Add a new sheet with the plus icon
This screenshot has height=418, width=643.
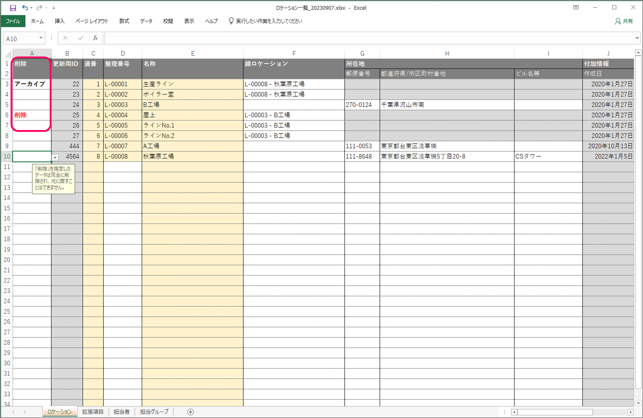point(190,412)
